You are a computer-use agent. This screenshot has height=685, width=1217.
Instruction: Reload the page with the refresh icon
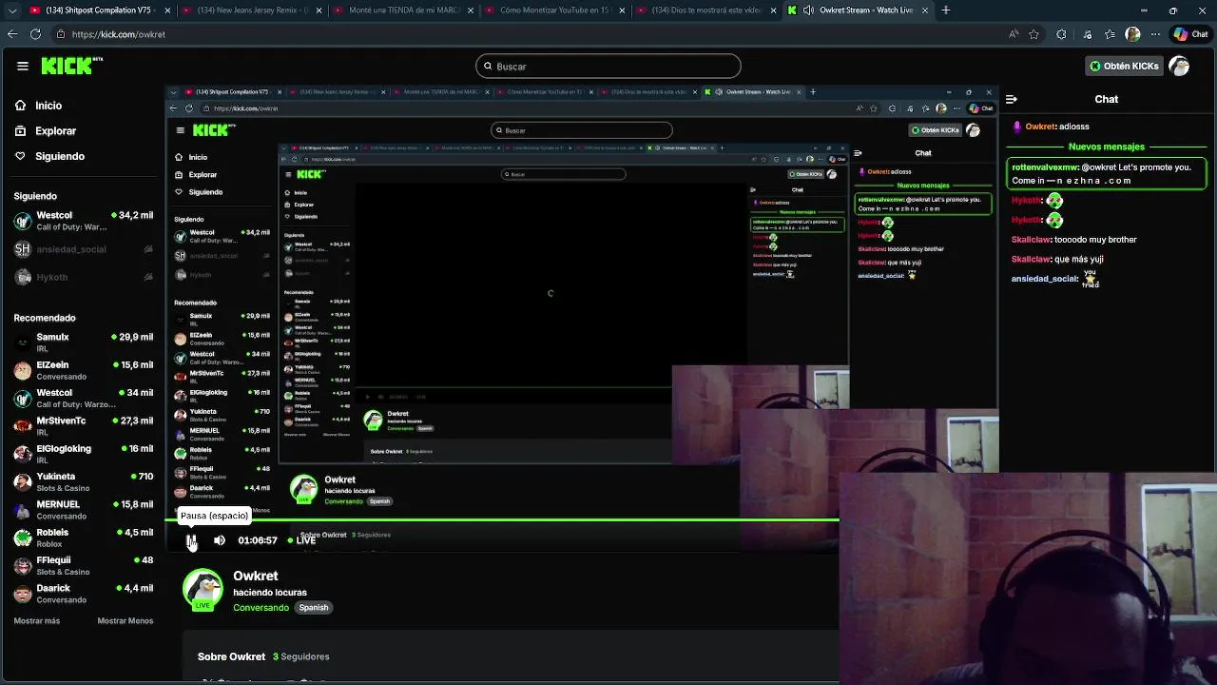click(x=35, y=34)
